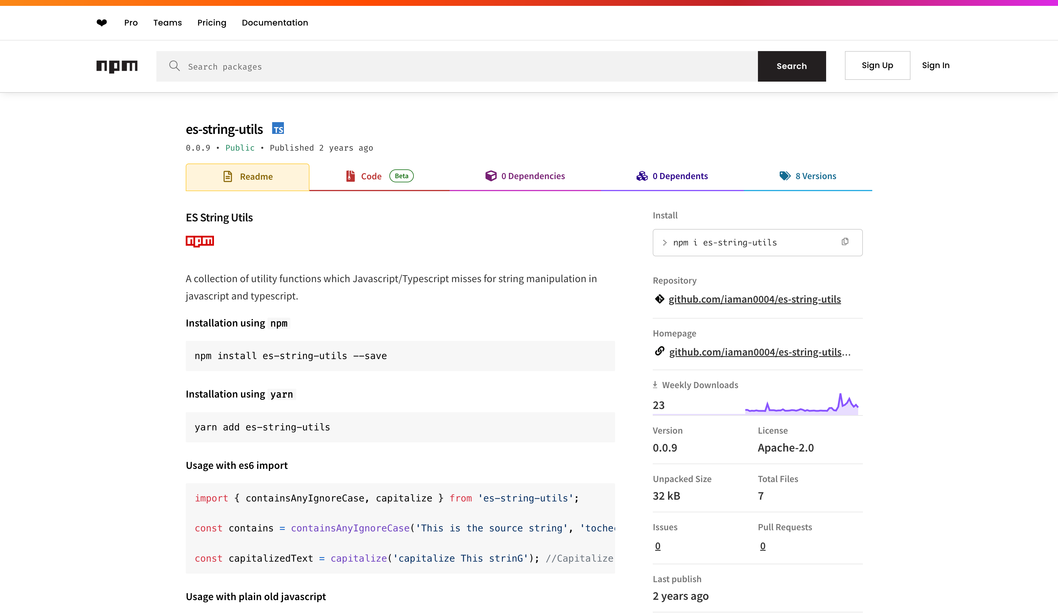Open the Readme tab
This screenshot has width=1058, height=613.
point(247,177)
